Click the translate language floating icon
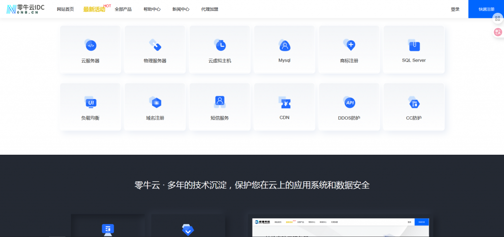This screenshot has height=237, width=504. tap(498, 33)
